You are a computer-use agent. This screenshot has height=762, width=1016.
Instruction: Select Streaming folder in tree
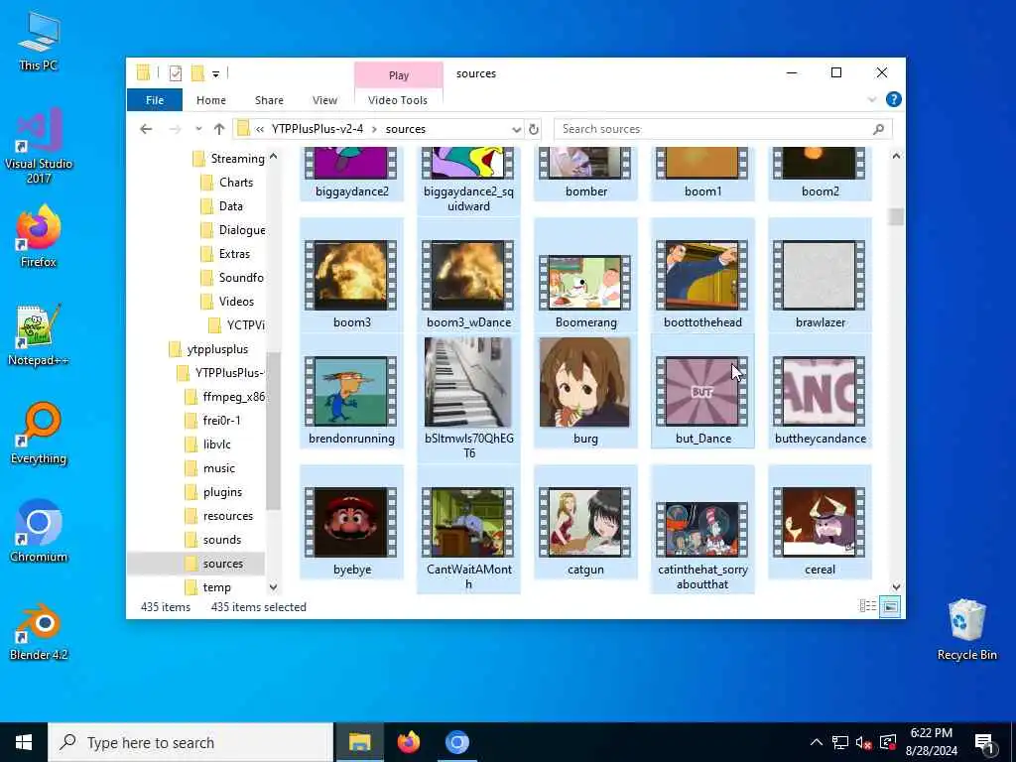[x=228, y=159]
